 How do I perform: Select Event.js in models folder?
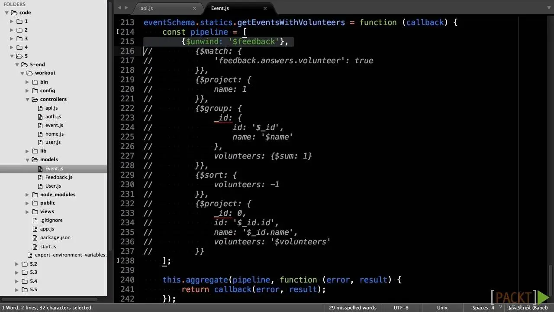(54, 169)
